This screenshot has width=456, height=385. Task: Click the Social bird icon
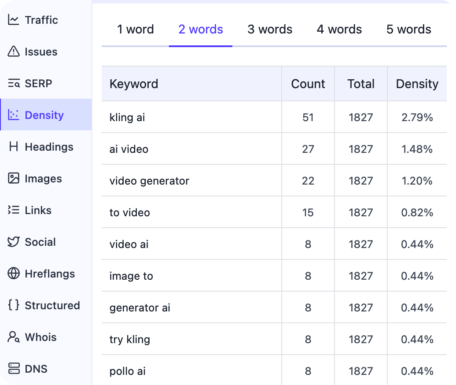pos(13,242)
